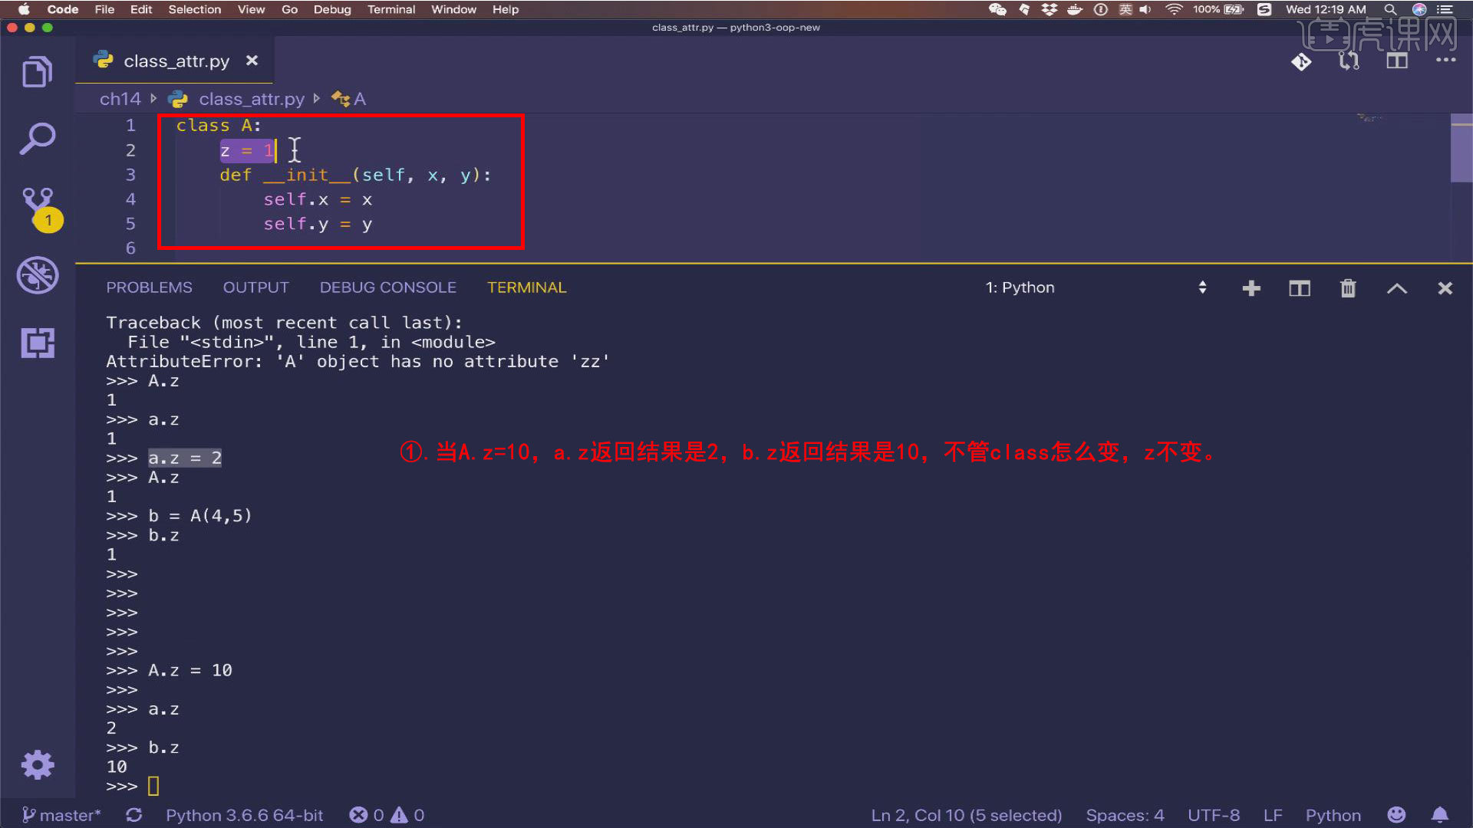Image resolution: width=1473 pixels, height=828 pixels.
Task: Click Python 3.6.6 64-bit interpreter selector
Action: pos(244,815)
